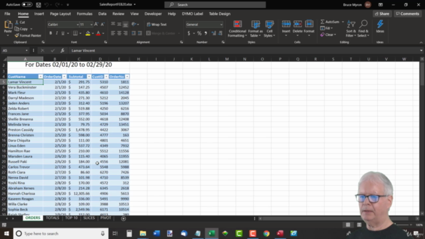The width and height of the screenshot is (425, 239).
Task: Open the Subtotal column filter dropdown
Action: [88, 77]
